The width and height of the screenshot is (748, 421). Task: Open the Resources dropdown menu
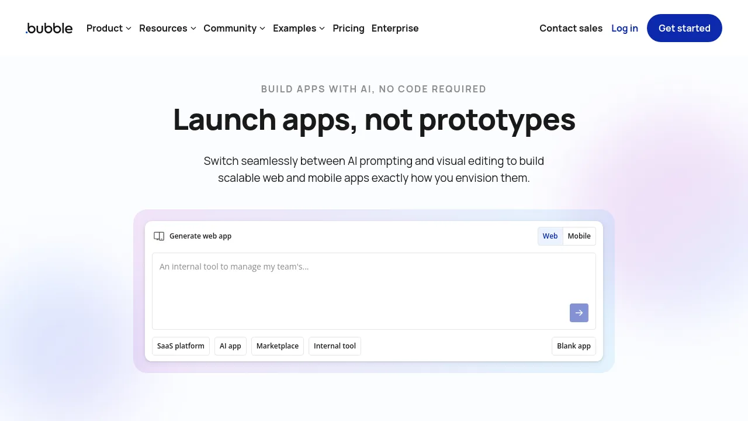168,28
